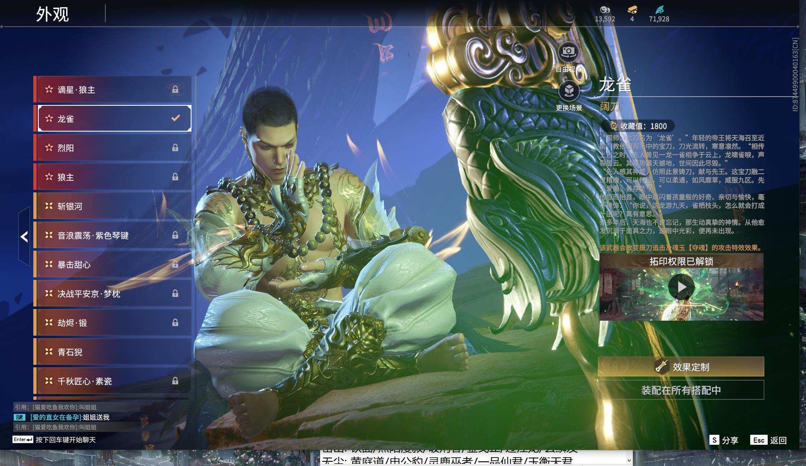Click the lock icon on 决战平安京·梦枕
This screenshot has width=806, height=466.
coord(175,294)
